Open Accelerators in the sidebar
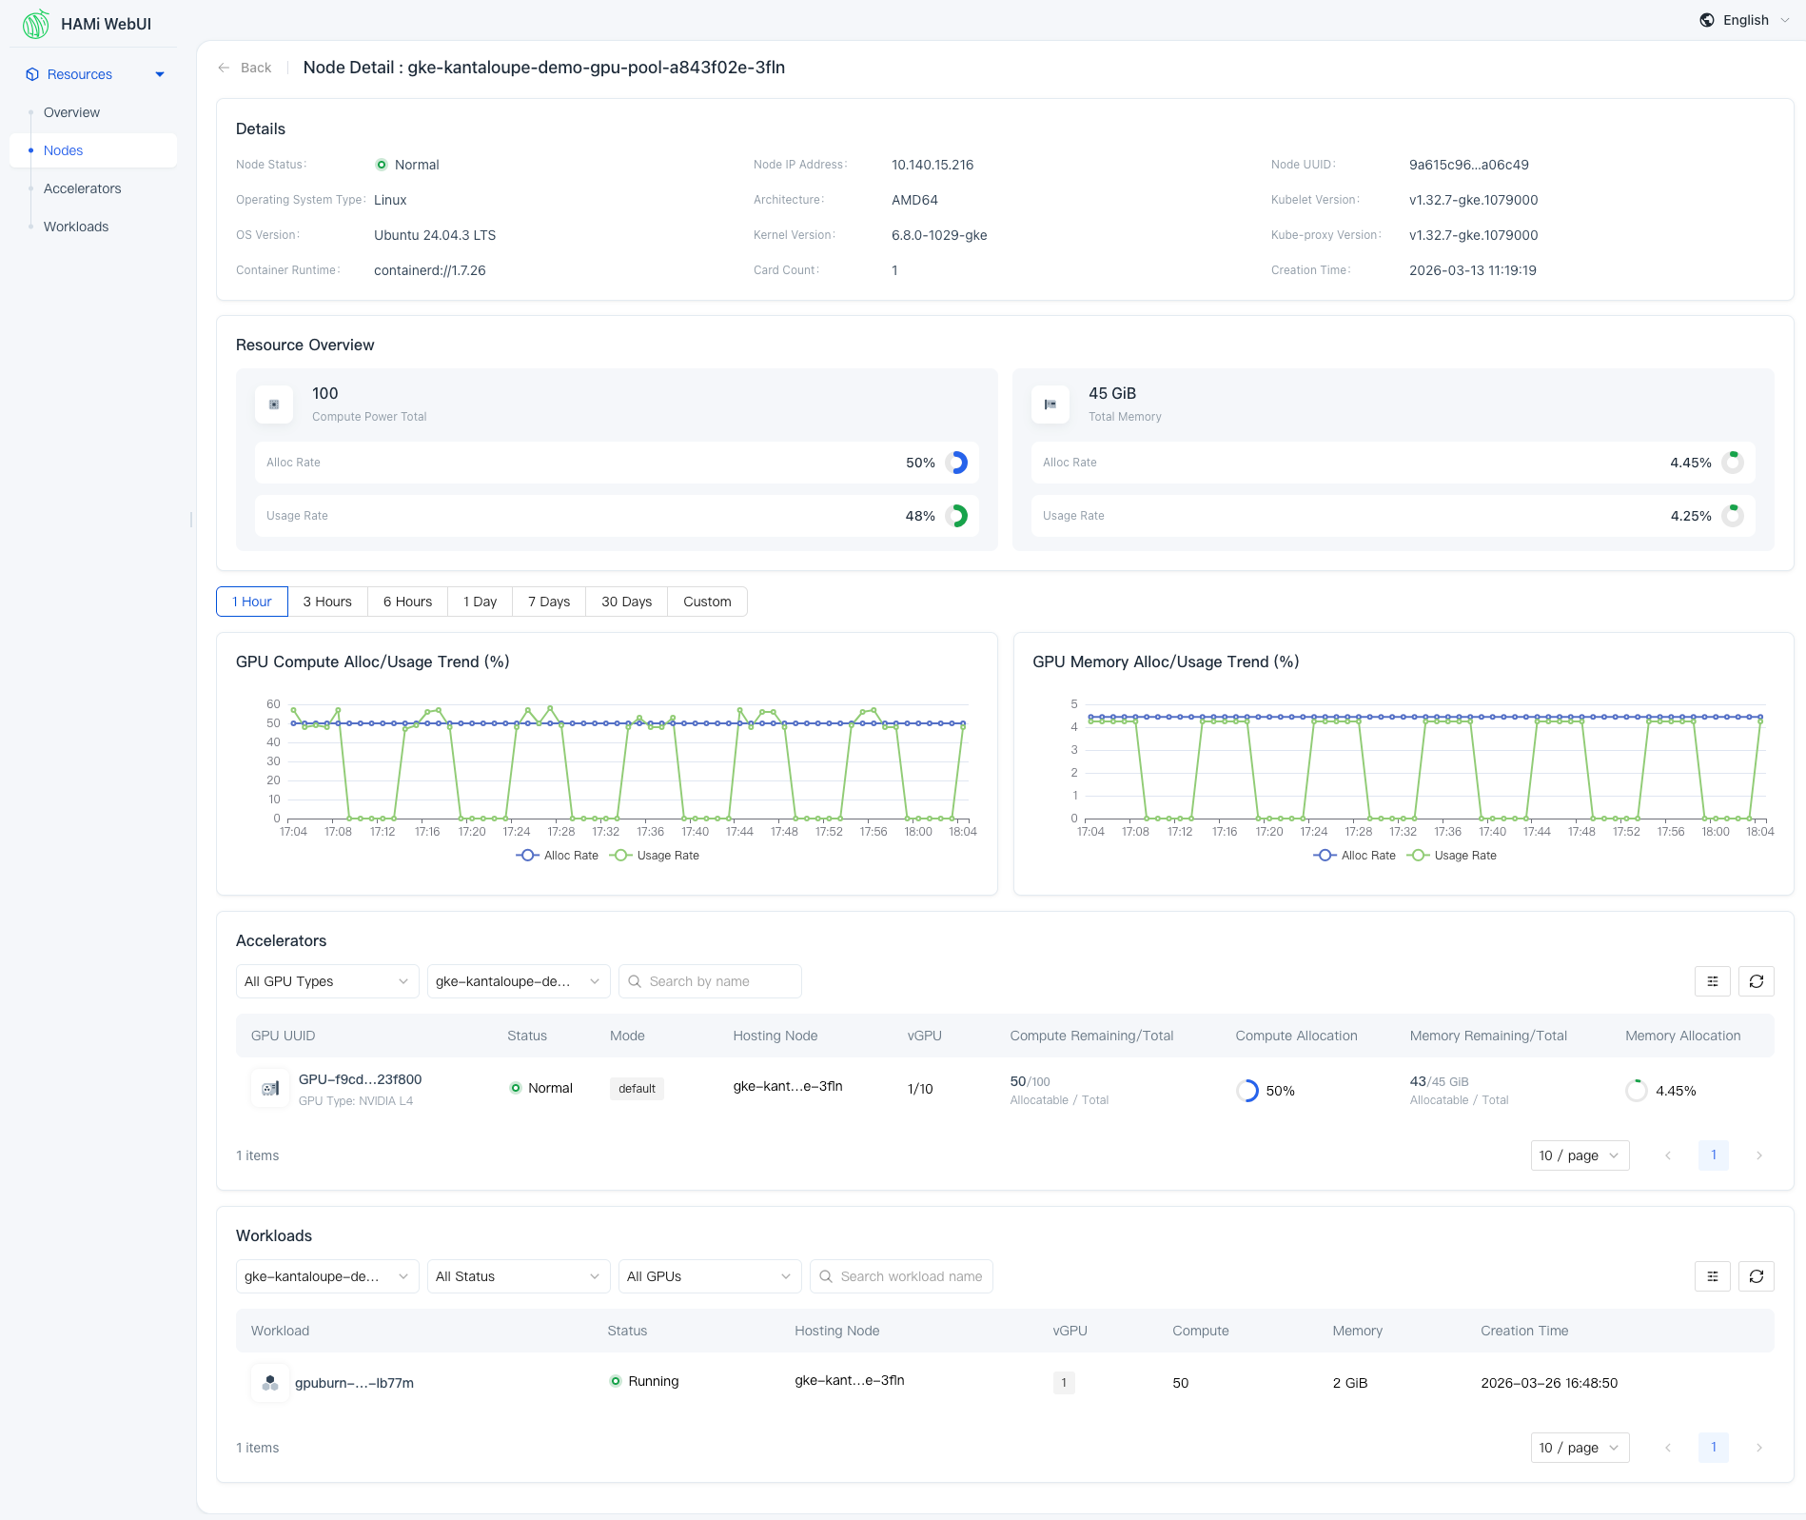Image resolution: width=1806 pixels, height=1520 pixels. tap(83, 188)
